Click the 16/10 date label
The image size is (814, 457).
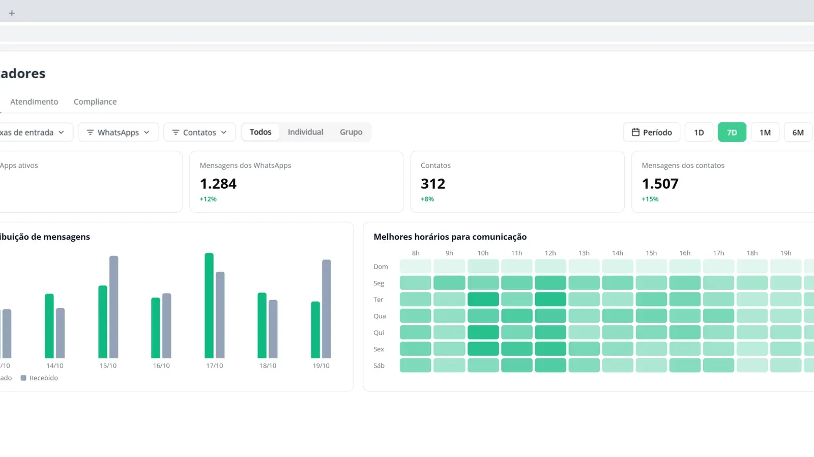click(x=161, y=366)
